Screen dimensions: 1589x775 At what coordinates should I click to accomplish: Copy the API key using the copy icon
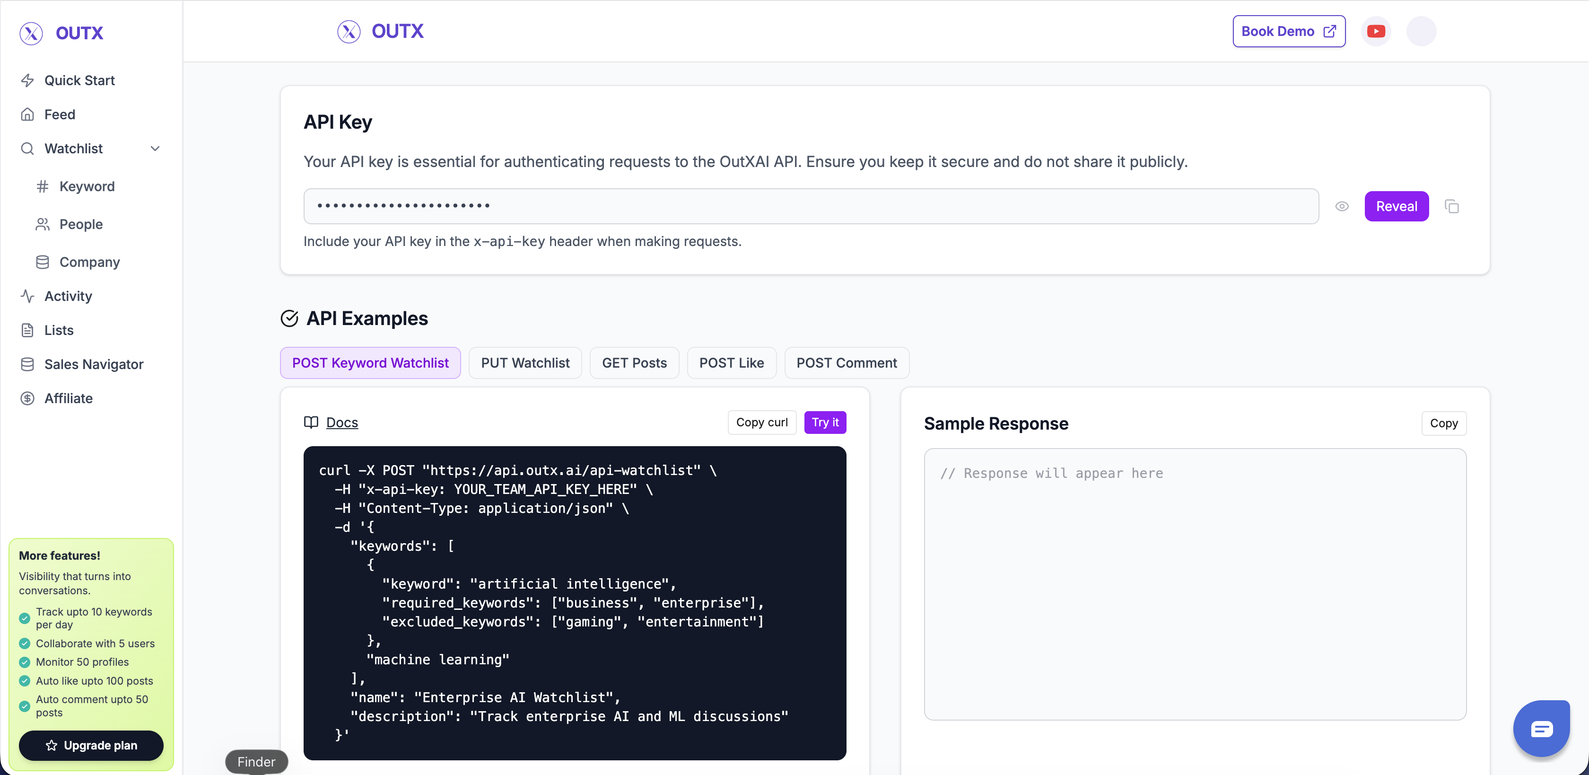1453,206
